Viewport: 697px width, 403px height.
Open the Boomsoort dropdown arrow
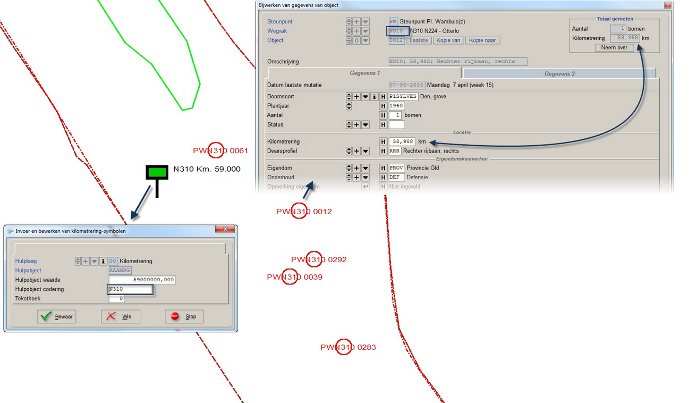pos(365,97)
